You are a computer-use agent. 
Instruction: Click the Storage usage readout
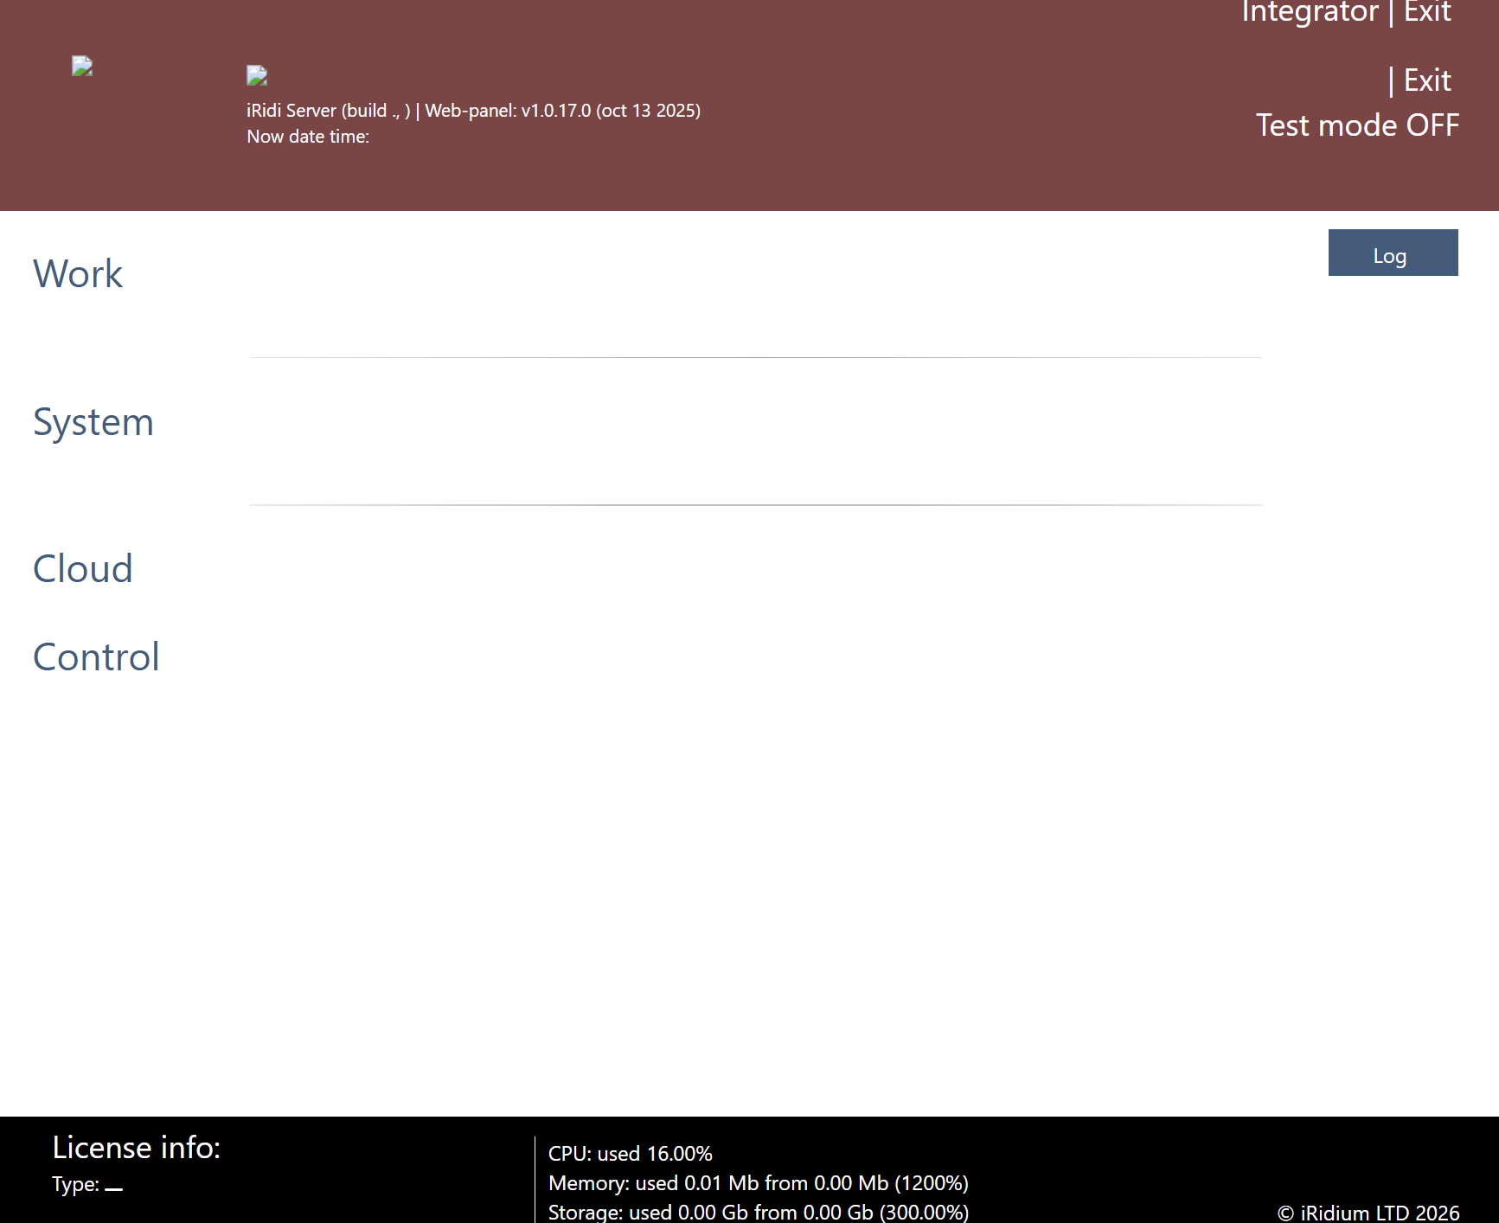pos(758,1212)
